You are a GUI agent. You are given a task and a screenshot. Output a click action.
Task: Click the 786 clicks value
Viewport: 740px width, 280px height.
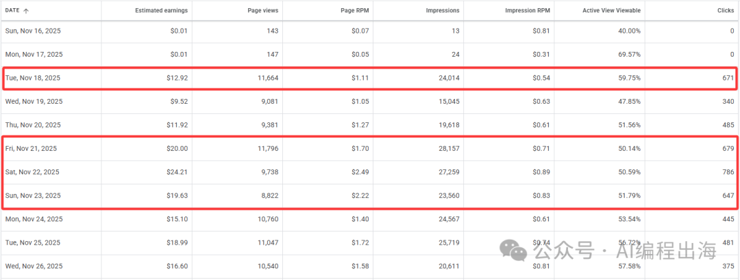(728, 172)
